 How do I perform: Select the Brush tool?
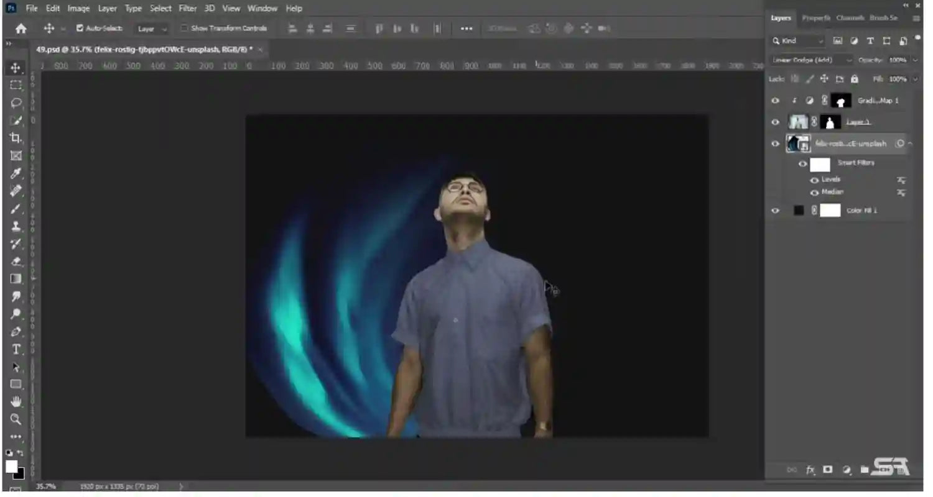[x=16, y=209]
